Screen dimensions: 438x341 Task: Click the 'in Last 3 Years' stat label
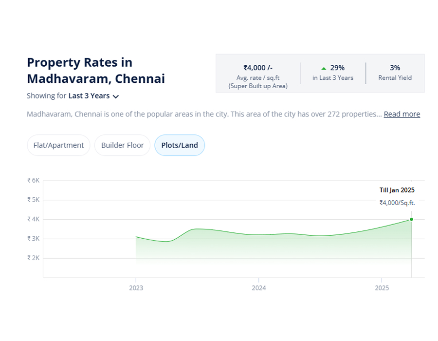point(333,78)
